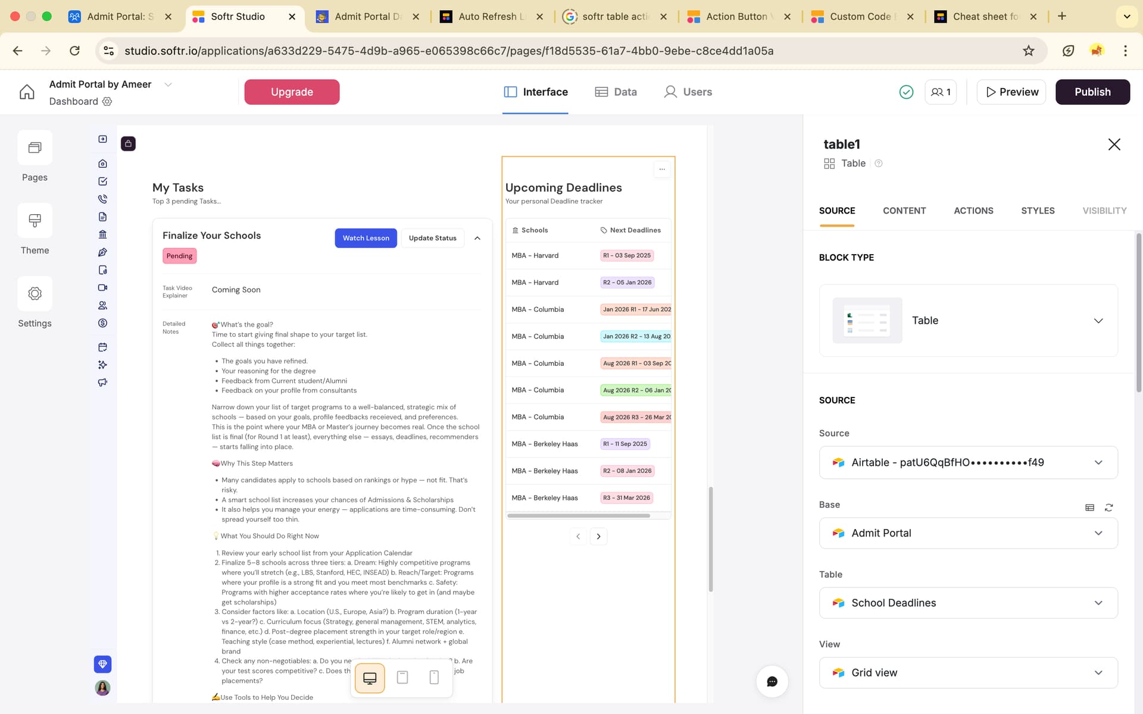The image size is (1143, 714).
Task: Open the ACTIONS settings tab
Action: (973, 211)
